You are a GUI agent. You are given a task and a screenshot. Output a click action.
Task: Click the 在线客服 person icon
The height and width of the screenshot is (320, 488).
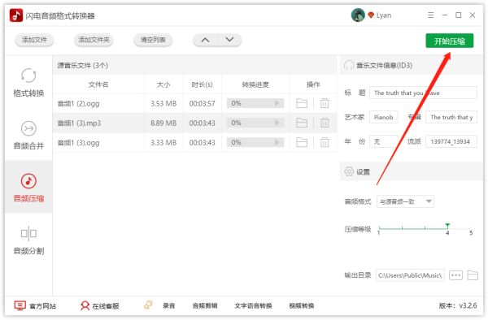(85, 305)
